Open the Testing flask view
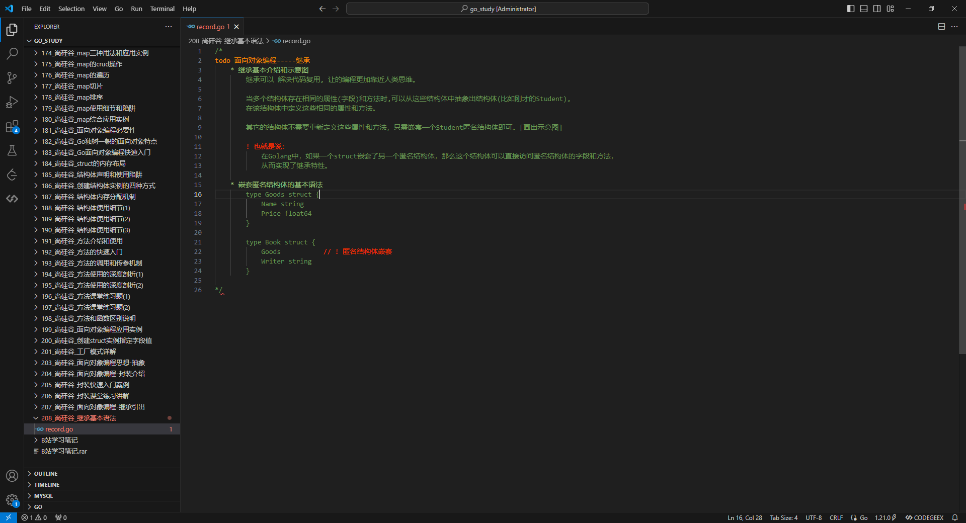 pos(12,150)
